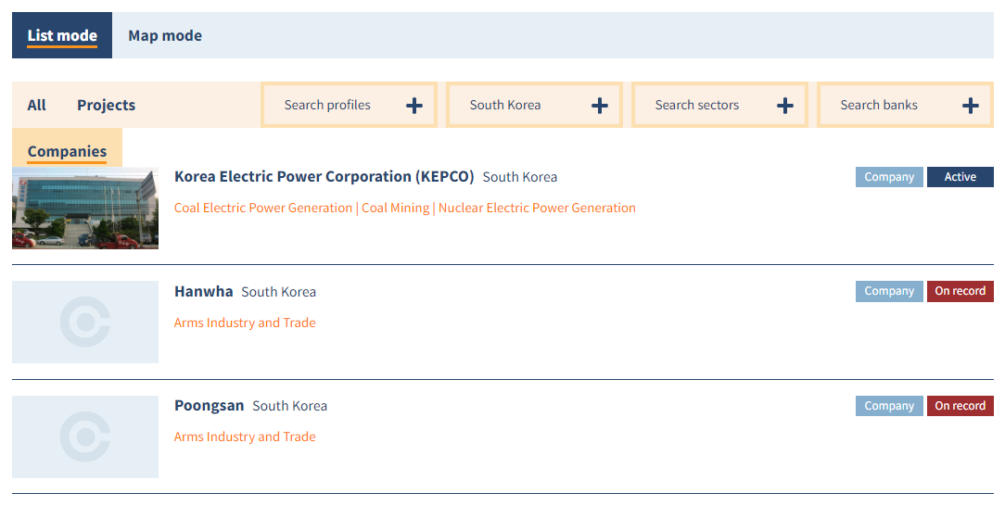
Task: Open the Search profiles dropdown
Action: coord(349,105)
